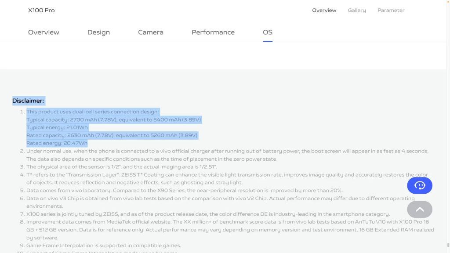Click the disclaimer mentioning X90 Series resolution
Viewport: 450px width, 253px height.
pos(185,191)
